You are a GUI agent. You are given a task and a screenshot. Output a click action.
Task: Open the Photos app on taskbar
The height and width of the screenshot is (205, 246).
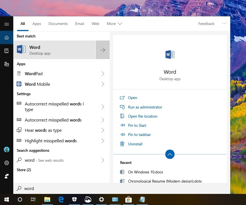[88, 199]
